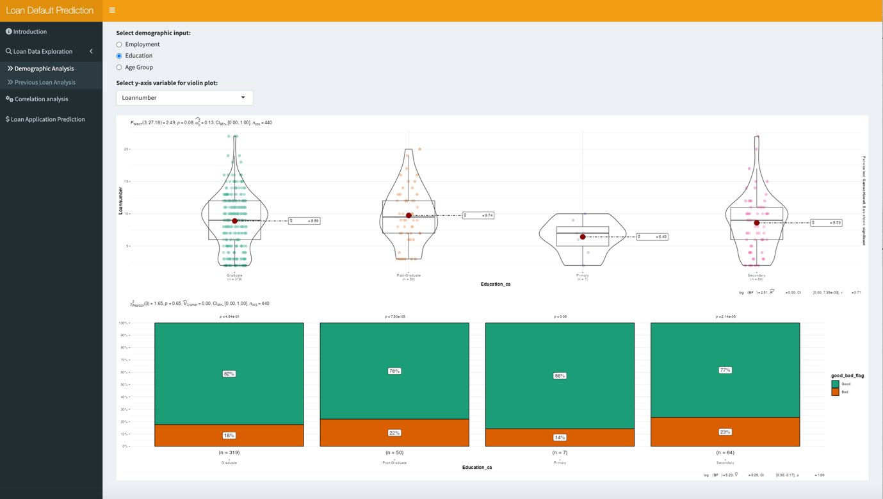Image resolution: width=883 pixels, height=499 pixels.
Task: Click the Loan Default Prediction title link
Action: point(50,10)
